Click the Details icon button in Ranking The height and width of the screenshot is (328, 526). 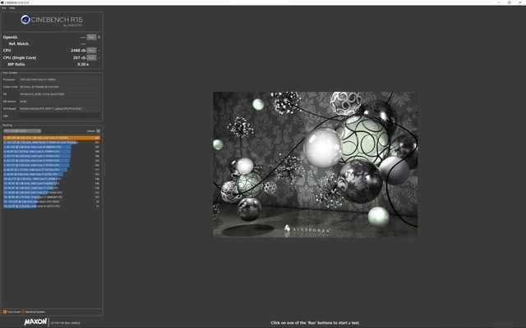click(99, 130)
